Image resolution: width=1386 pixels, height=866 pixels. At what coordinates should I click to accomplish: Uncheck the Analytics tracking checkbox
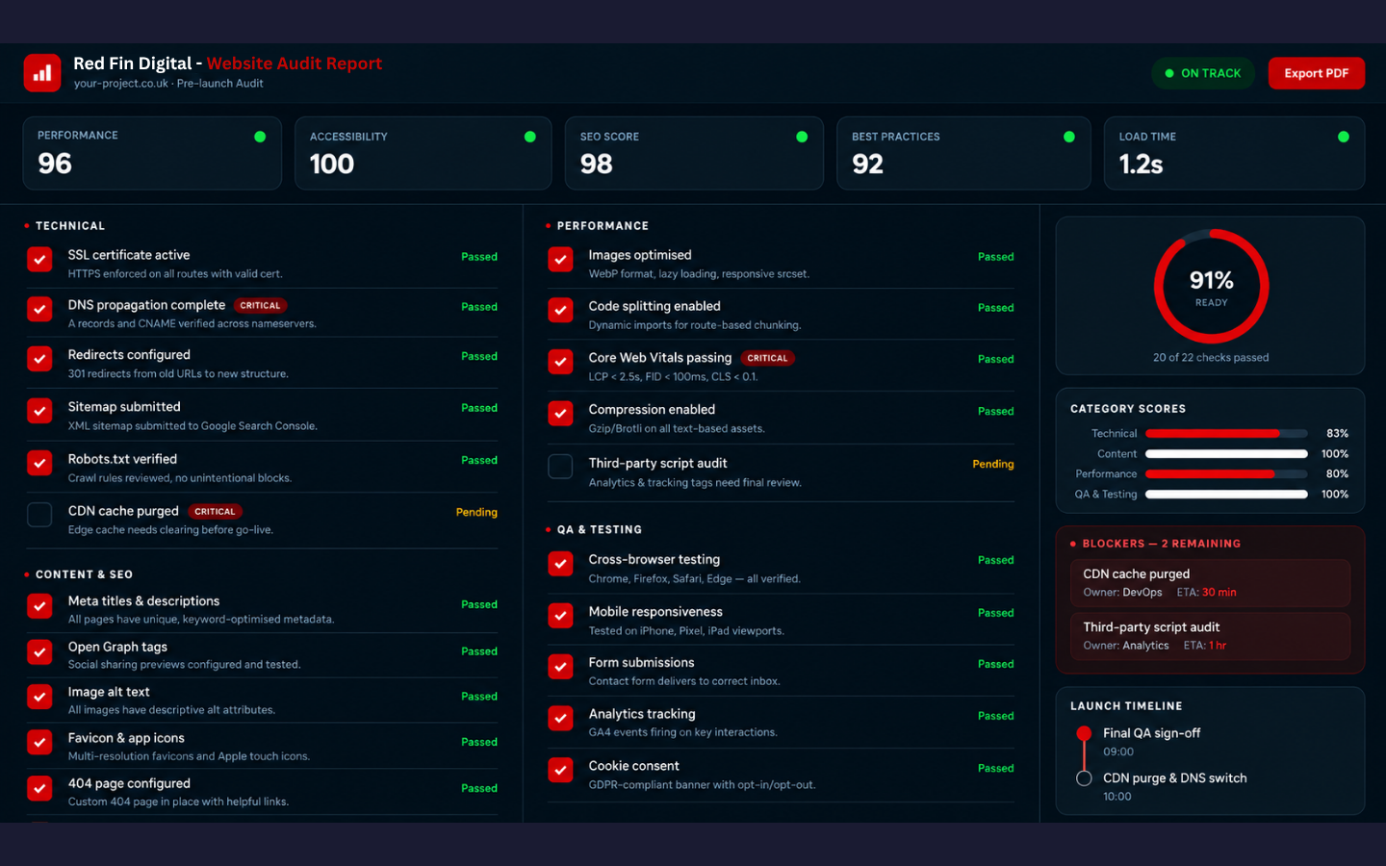point(560,719)
